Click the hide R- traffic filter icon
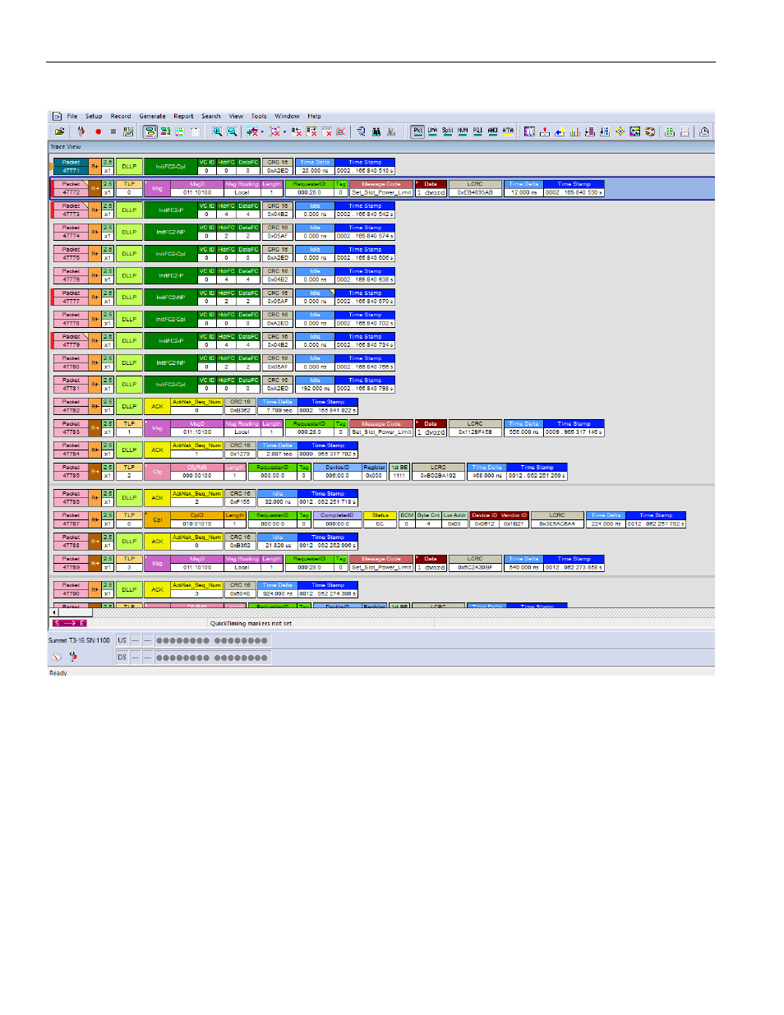784x1015 pixels. [311, 131]
